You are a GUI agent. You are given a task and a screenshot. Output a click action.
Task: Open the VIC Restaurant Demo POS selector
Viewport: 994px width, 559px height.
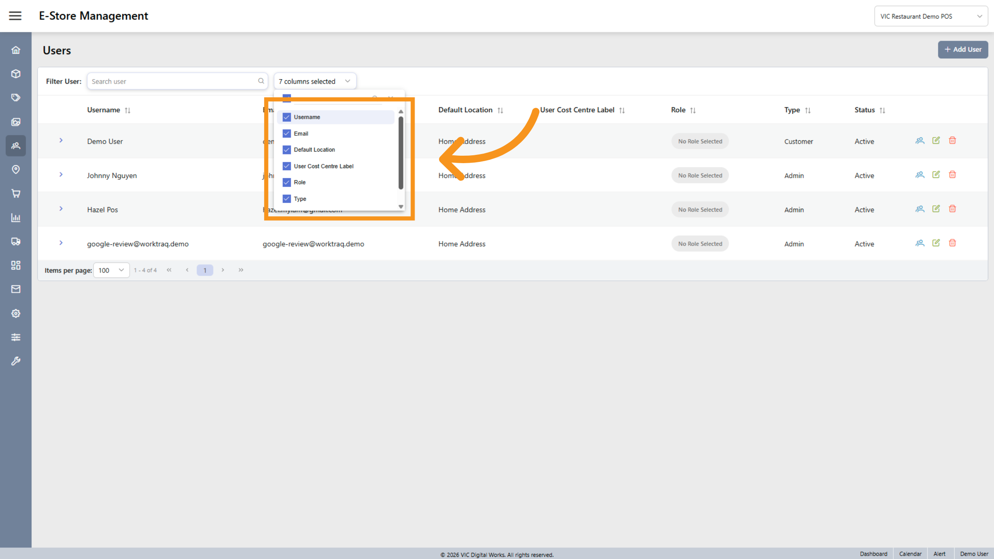click(x=931, y=16)
